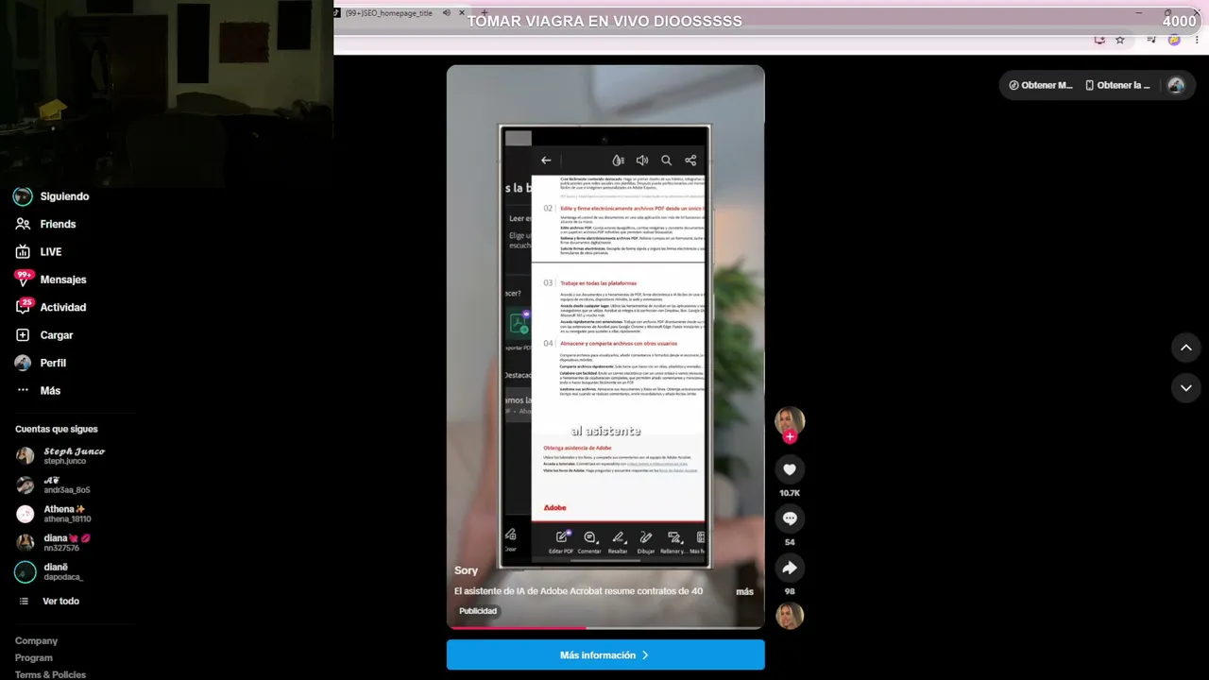Click the Cargar upload icon
This screenshot has height=680, width=1209.
[23, 335]
